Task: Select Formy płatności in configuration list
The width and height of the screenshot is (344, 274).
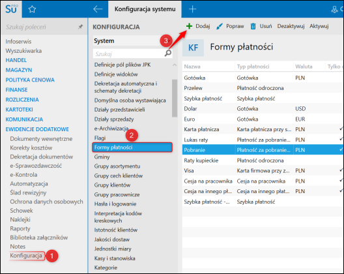Action: point(132,147)
